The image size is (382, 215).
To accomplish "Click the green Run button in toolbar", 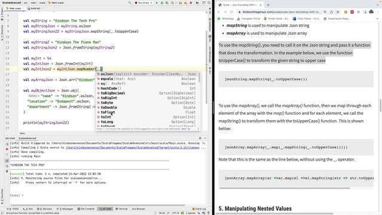I will [x=156, y=2].
